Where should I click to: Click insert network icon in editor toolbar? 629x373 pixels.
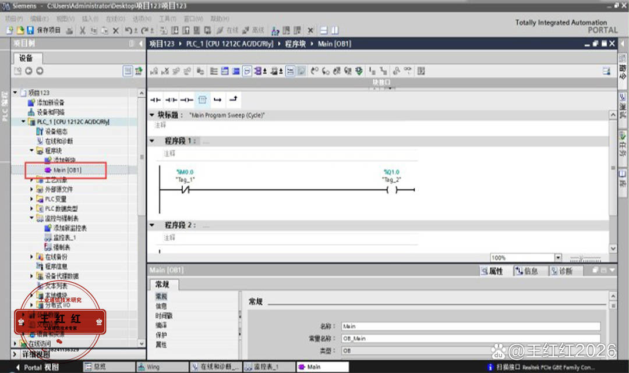click(x=154, y=72)
